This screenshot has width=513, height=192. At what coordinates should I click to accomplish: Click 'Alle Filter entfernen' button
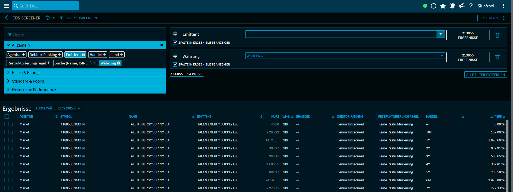pos(485,75)
